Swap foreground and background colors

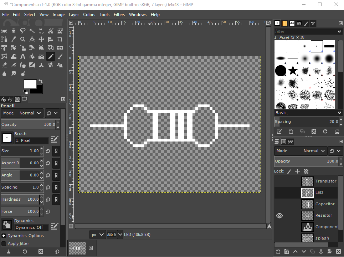click(41, 81)
